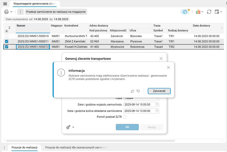Open the bar chart analysis icon
The width and height of the screenshot is (227, 152).
[x=198, y=12]
